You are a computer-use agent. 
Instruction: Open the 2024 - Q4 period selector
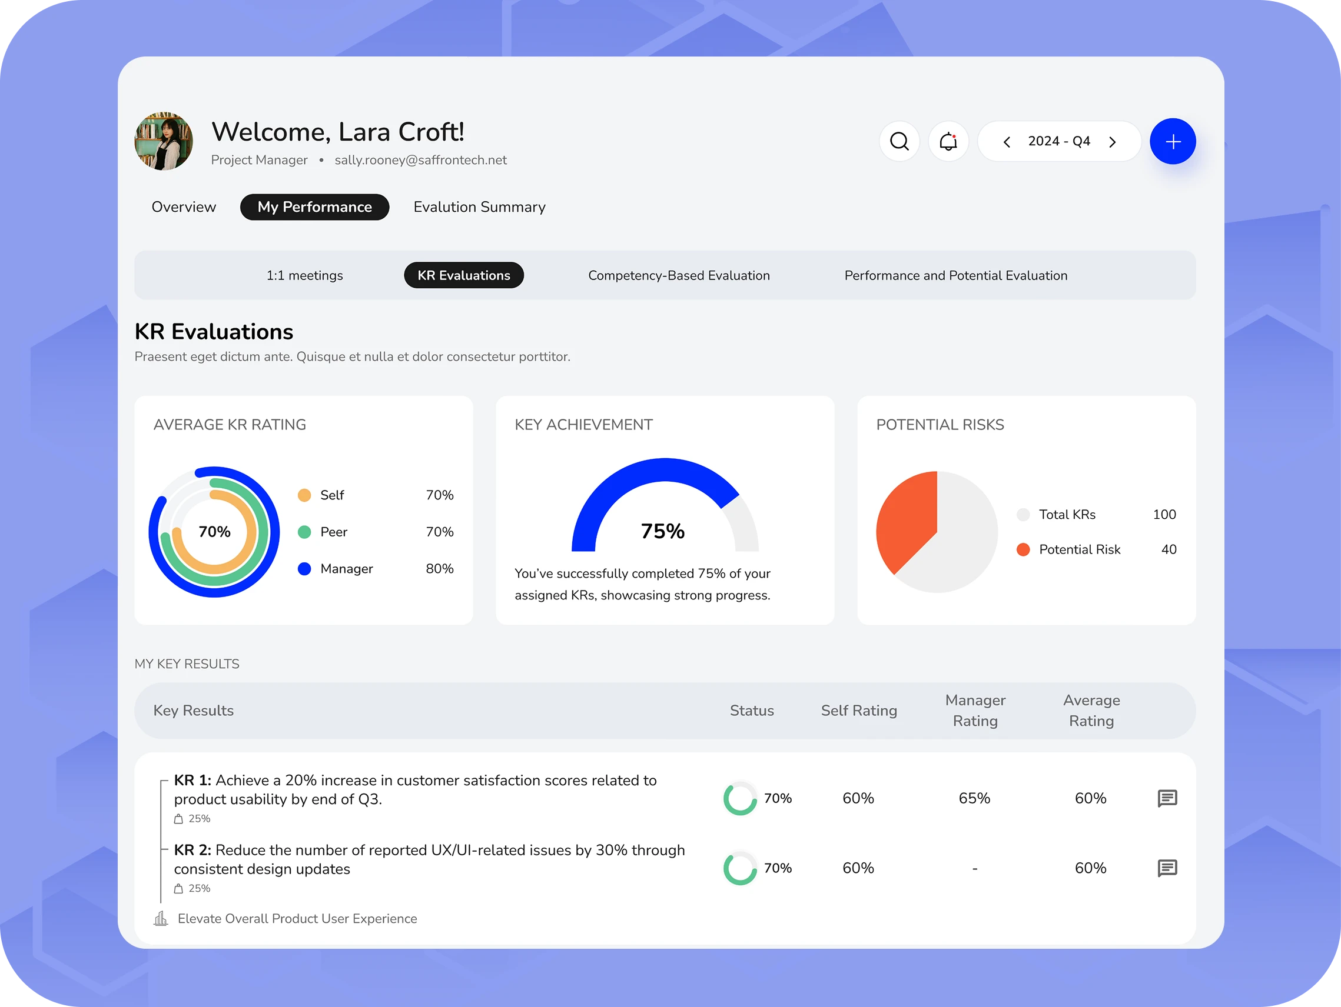[1059, 141]
